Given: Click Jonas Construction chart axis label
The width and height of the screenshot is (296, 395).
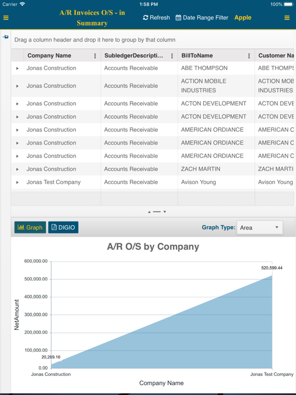Looking at the screenshot, I should 51,374.
